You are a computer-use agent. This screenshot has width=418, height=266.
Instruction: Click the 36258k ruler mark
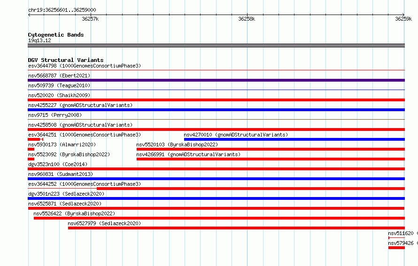pos(247,19)
